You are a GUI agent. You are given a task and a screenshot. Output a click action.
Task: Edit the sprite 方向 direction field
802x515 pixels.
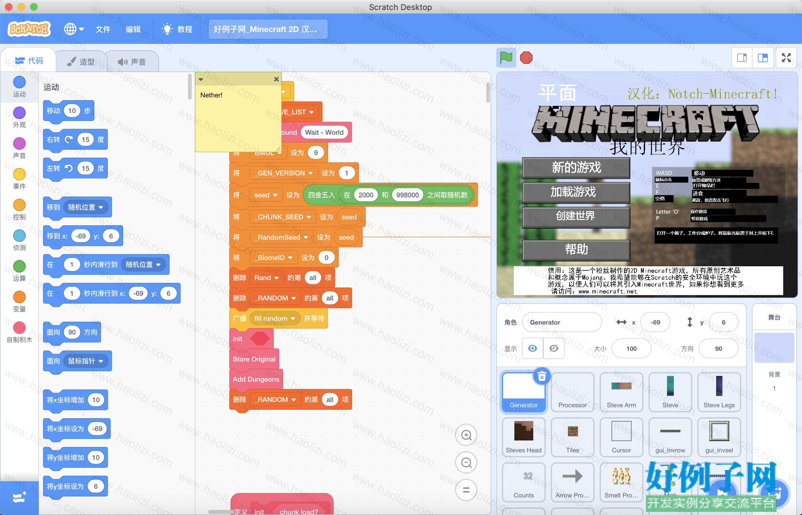pos(718,348)
